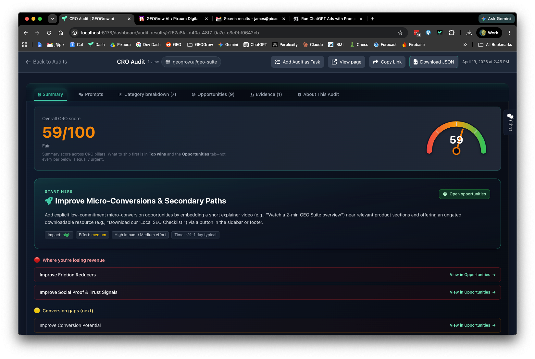Viewport: 535px width, 359px height.
Task: Open the Gemini bookmark
Action: click(228, 45)
